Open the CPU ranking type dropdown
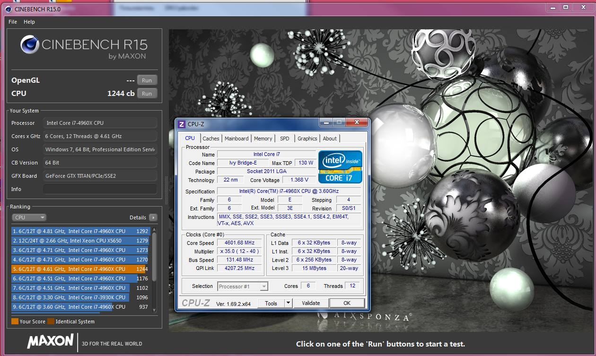This screenshot has width=596, height=356. click(x=29, y=217)
